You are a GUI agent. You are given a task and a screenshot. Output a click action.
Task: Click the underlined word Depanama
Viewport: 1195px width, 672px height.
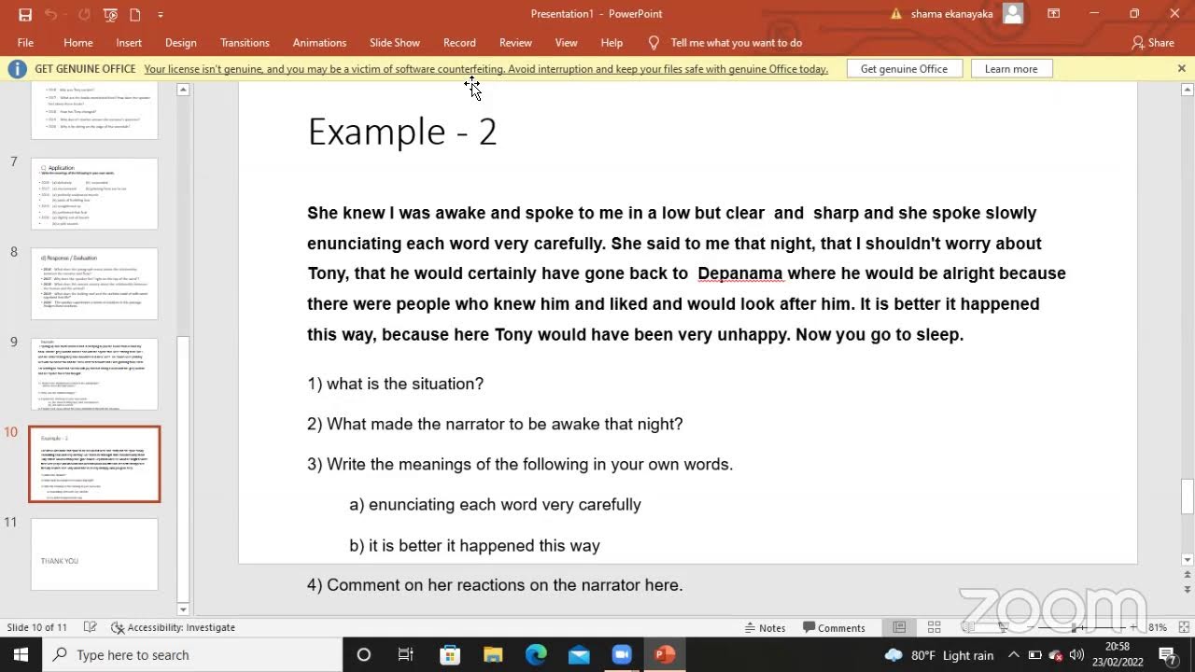click(740, 273)
